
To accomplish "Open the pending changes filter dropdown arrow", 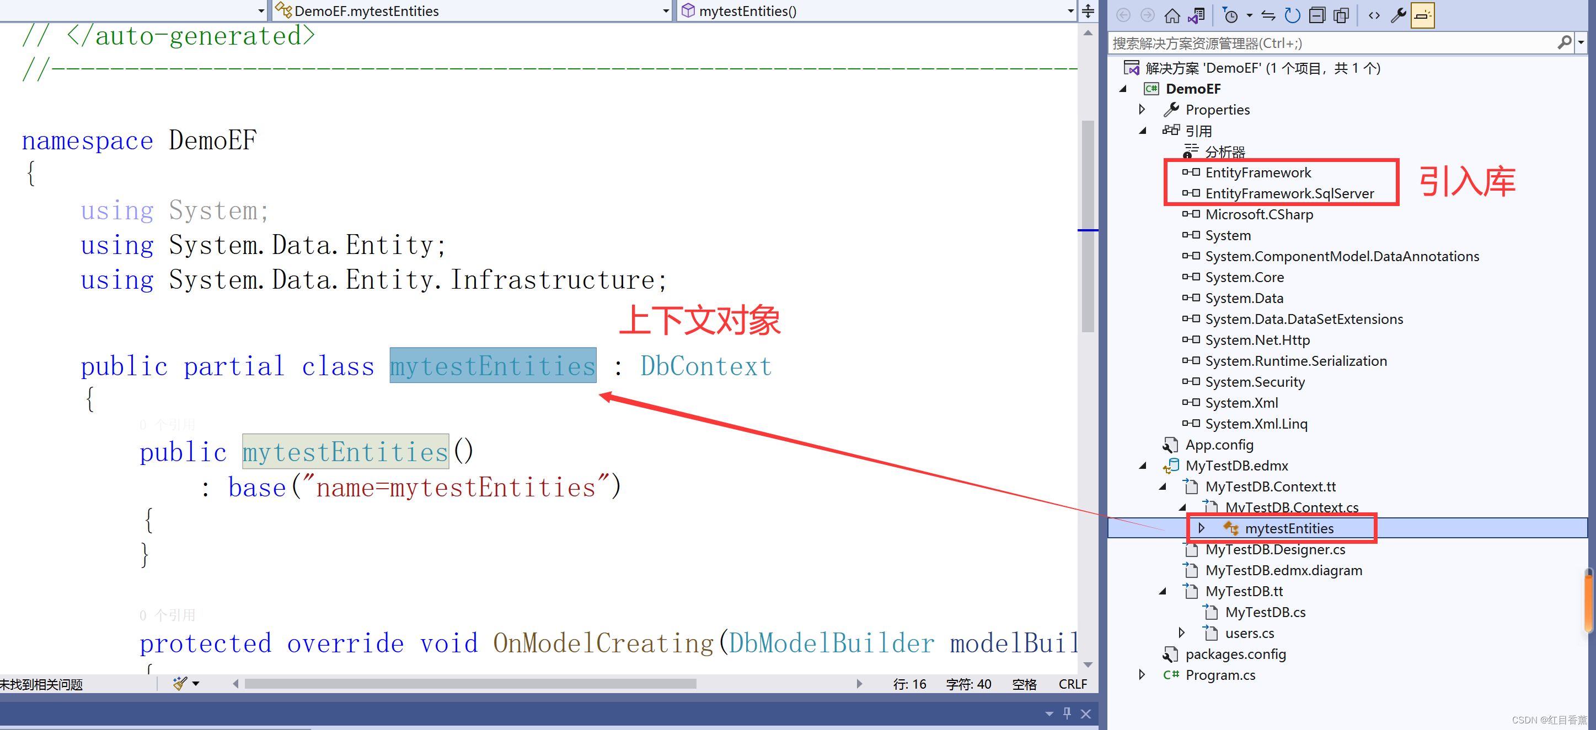I will pos(1249,15).
